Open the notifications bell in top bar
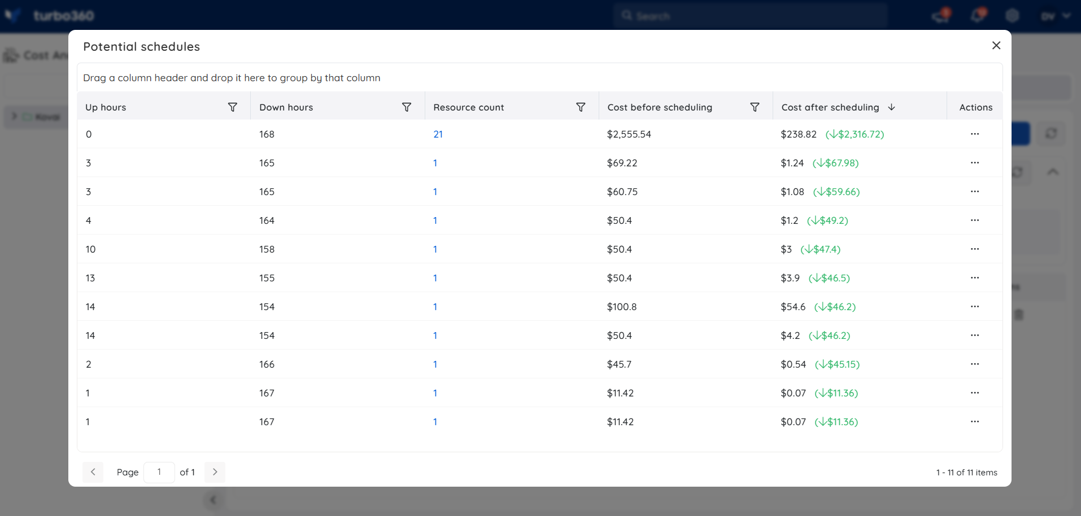1081x516 pixels. pos(978,15)
